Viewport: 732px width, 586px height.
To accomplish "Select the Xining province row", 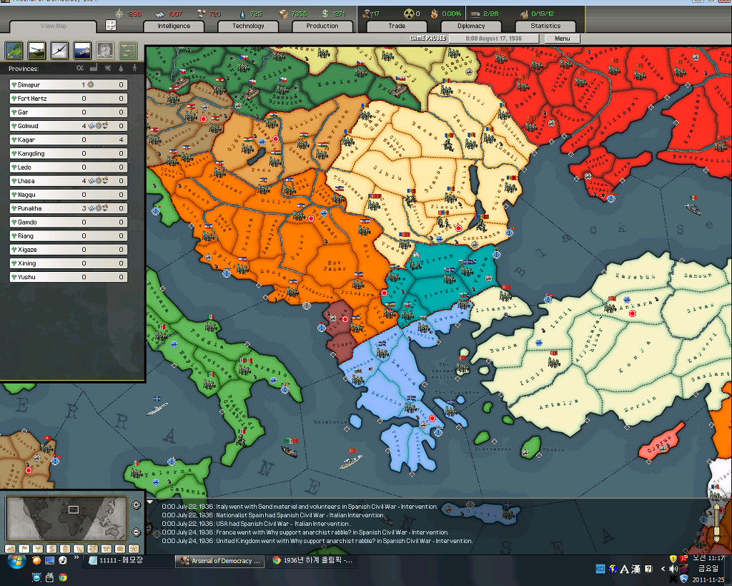I will pyautogui.click(x=68, y=263).
